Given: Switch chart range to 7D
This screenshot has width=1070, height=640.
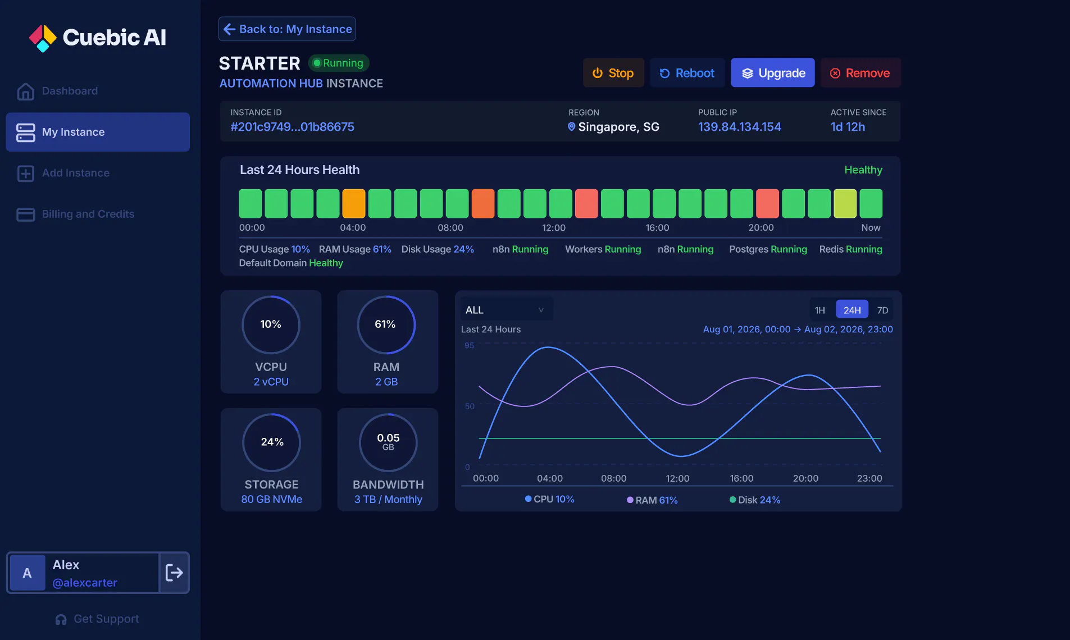Looking at the screenshot, I should pyautogui.click(x=882, y=310).
